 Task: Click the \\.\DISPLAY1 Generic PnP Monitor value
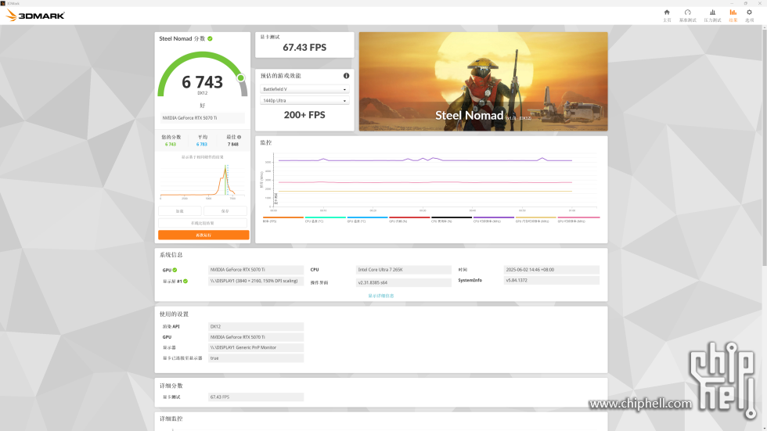[x=256, y=347]
